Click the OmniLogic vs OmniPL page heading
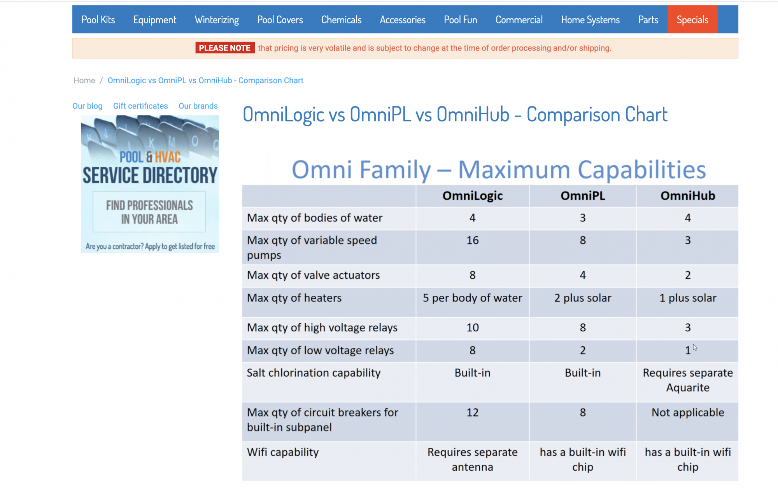Screen dimensions: 778x504 pos(455,115)
